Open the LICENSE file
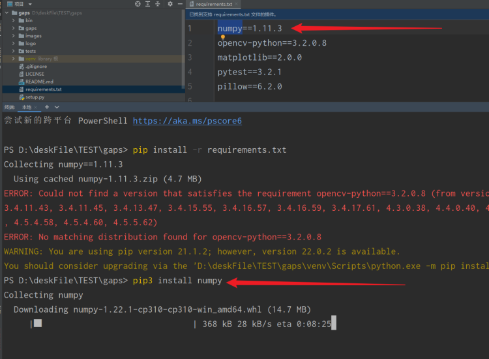Image resolution: width=489 pixels, height=359 pixels. (31, 74)
